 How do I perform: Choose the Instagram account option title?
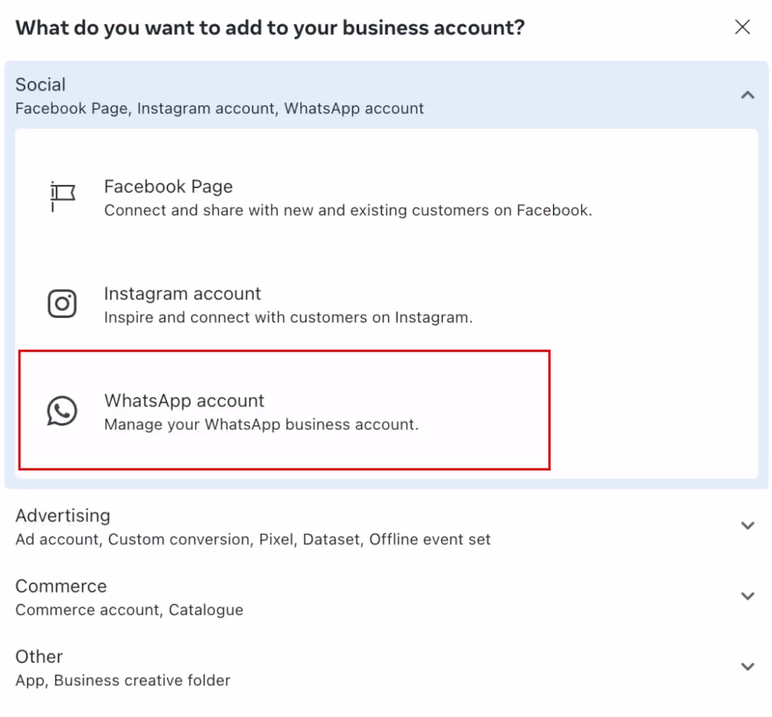(x=182, y=294)
